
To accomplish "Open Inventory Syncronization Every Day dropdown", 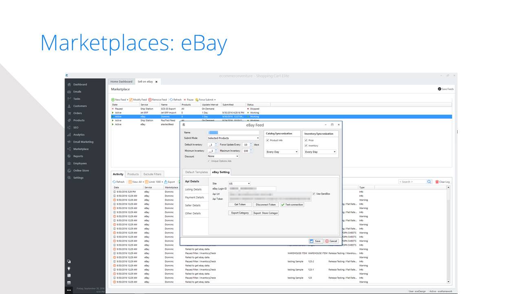I will (x=321, y=152).
